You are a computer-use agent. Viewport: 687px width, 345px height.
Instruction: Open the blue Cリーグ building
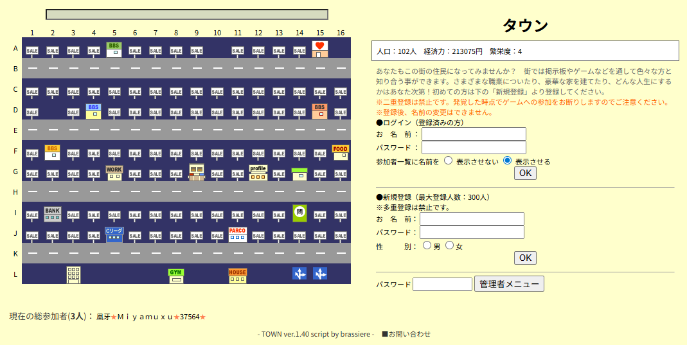coord(114,234)
